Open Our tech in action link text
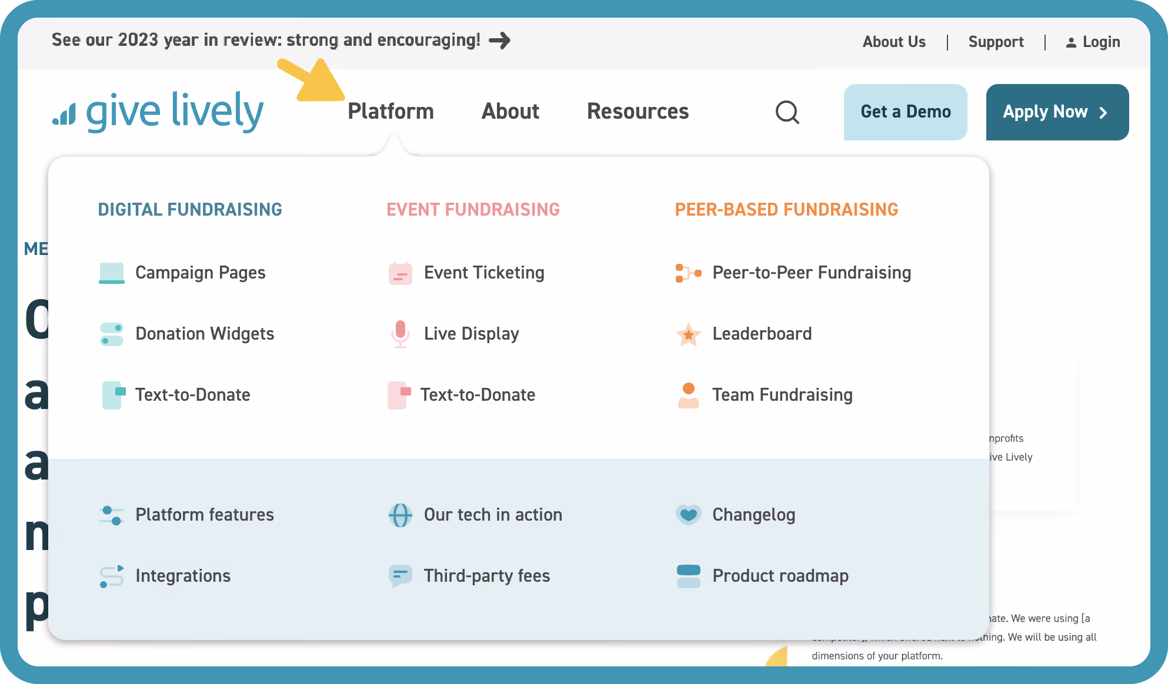 pos(493,515)
